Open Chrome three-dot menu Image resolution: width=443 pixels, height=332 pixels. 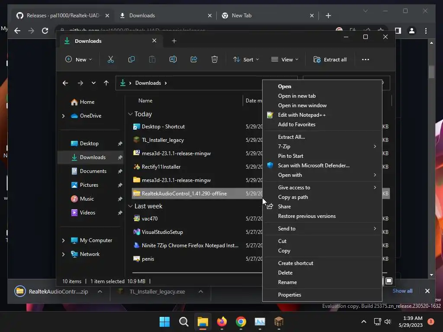426,31
